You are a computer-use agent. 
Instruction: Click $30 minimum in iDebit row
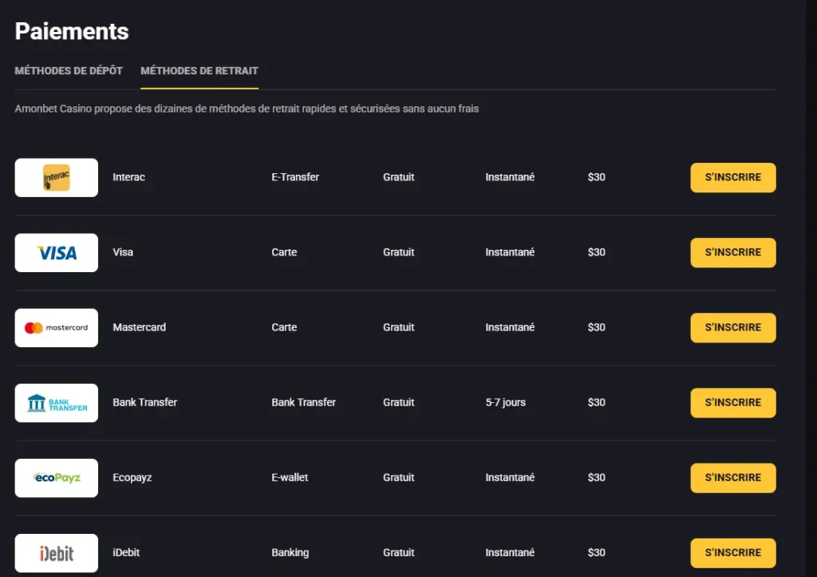[597, 552]
